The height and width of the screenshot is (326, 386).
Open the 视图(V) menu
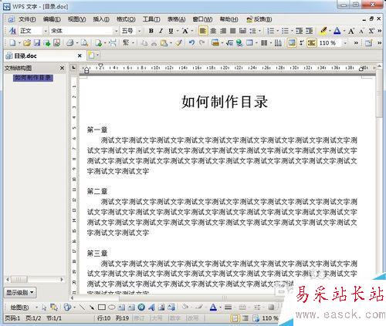(x=76, y=19)
